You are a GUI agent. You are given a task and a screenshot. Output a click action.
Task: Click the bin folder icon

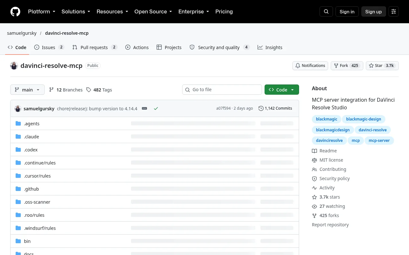[18, 241]
